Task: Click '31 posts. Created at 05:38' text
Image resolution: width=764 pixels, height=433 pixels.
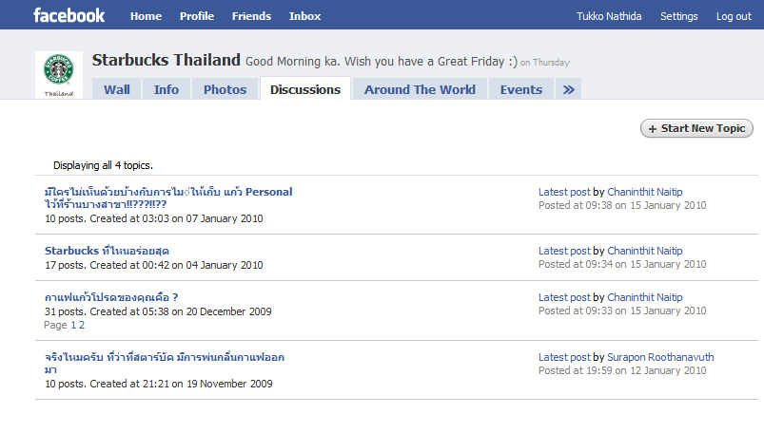Action: pos(158,311)
